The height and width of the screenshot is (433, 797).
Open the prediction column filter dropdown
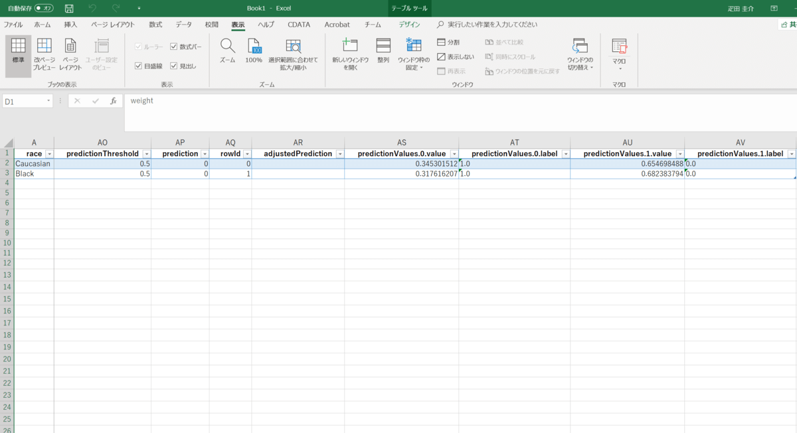click(x=204, y=154)
